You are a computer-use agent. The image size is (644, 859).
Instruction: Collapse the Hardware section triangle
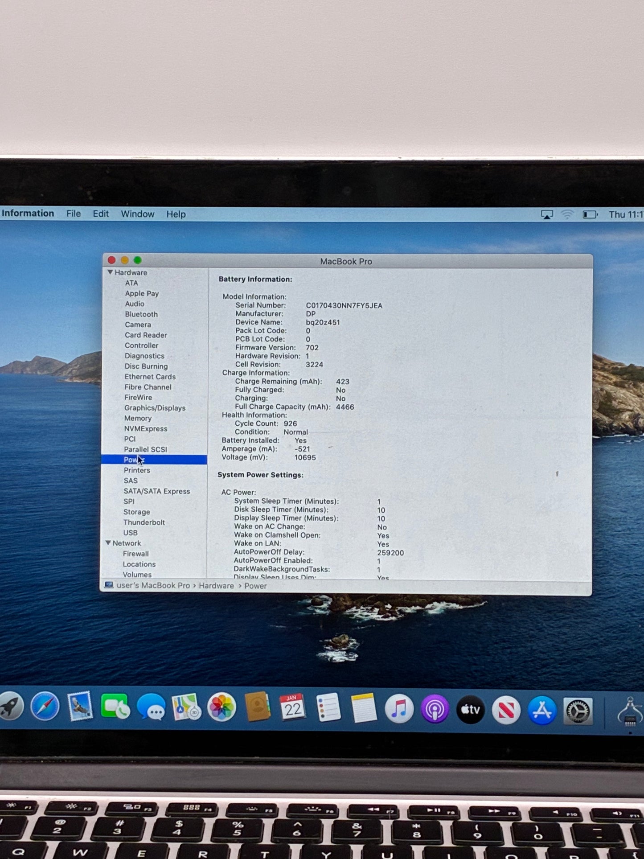coord(110,272)
